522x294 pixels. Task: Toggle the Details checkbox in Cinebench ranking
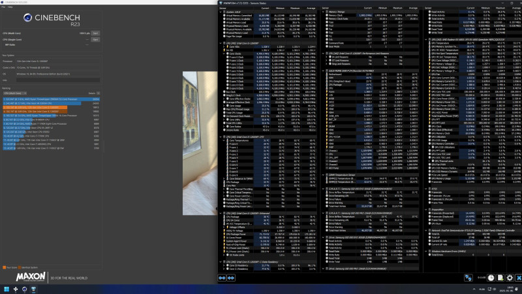pos(98,93)
